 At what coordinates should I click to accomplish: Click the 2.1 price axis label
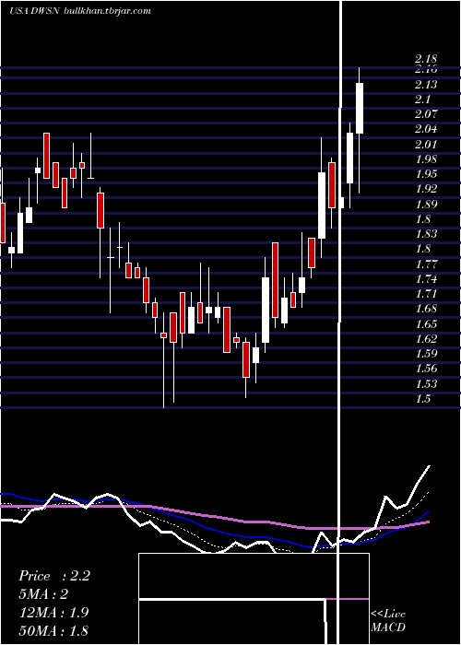click(x=422, y=100)
